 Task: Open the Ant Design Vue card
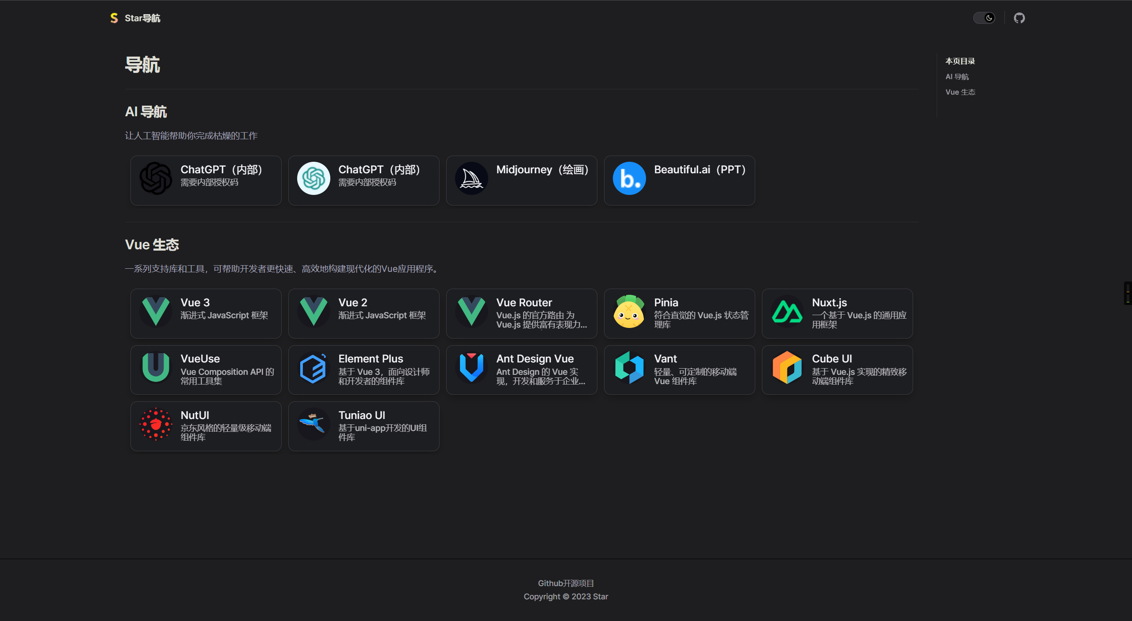pyautogui.click(x=521, y=370)
